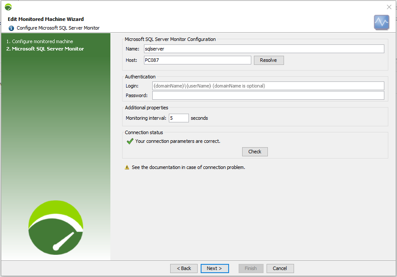Click the yellow warning icon near documentation note
Image resolution: width=397 pixels, height=277 pixels.
[x=127, y=167]
